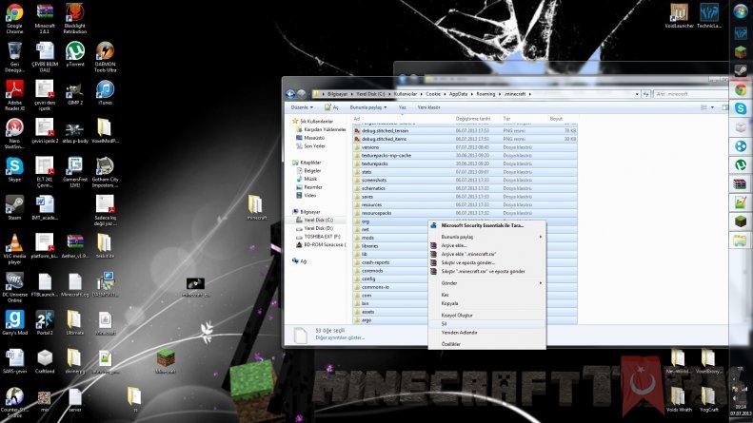Expand the Gönder context submenu

(x=487, y=283)
